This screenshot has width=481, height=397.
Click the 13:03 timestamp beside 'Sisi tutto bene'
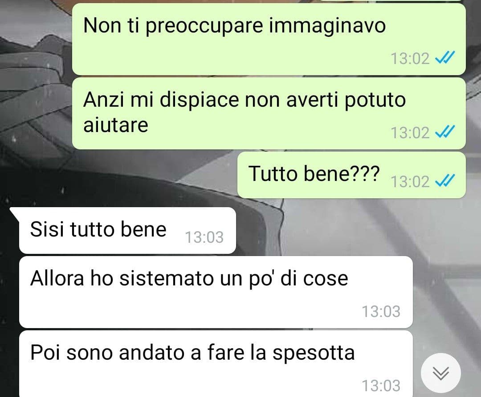pyautogui.click(x=204, y=237)
